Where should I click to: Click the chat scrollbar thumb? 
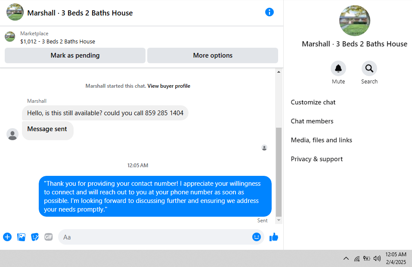coord(279,172)
